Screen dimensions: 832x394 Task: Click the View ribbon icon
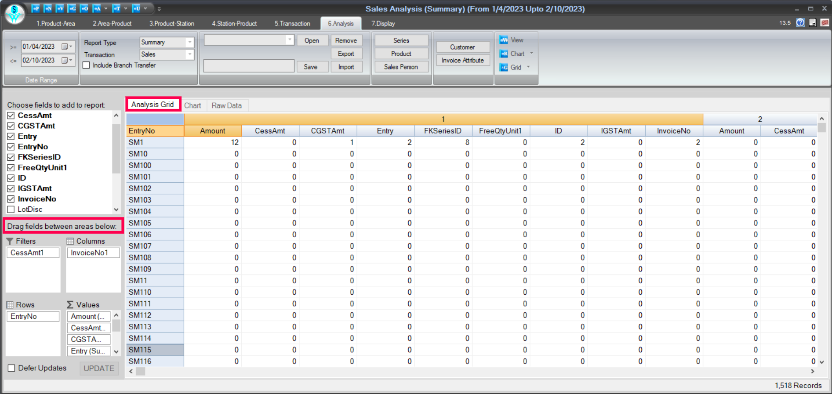coord(504,40)
